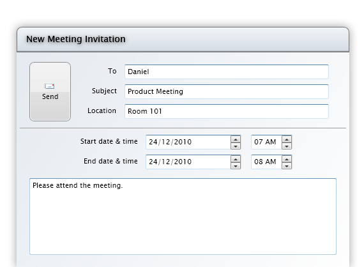
Task: Increase the 08 AM end time
Action: (x=287, y=159)
